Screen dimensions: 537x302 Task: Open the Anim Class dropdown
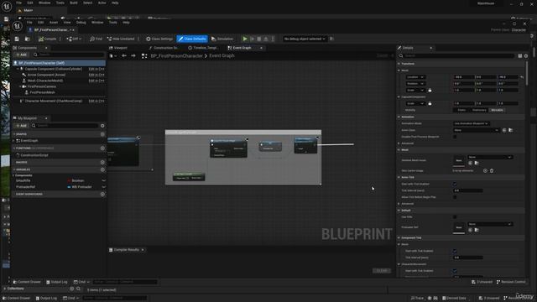point(476,130)
